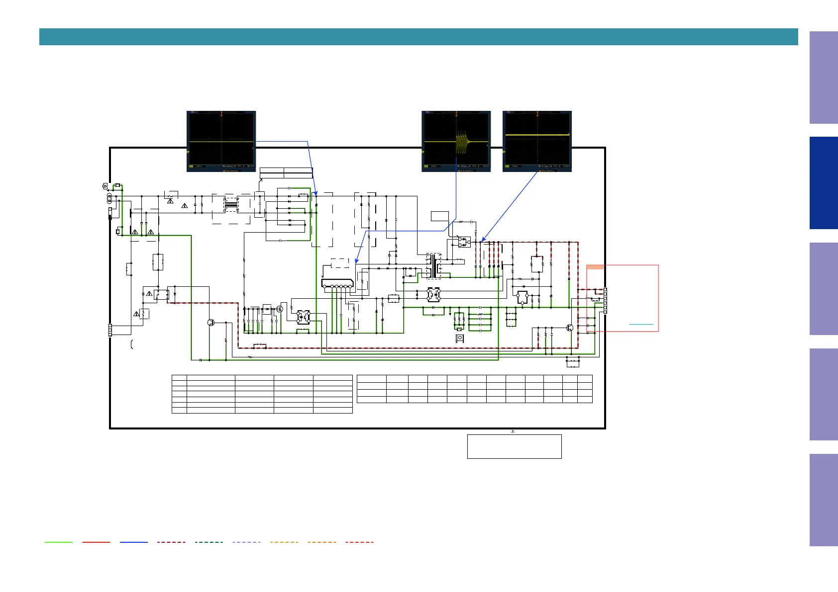Open the steady high-level waveform image
The height and width of the screenshot is (592, 838).
tap(537, 142)
